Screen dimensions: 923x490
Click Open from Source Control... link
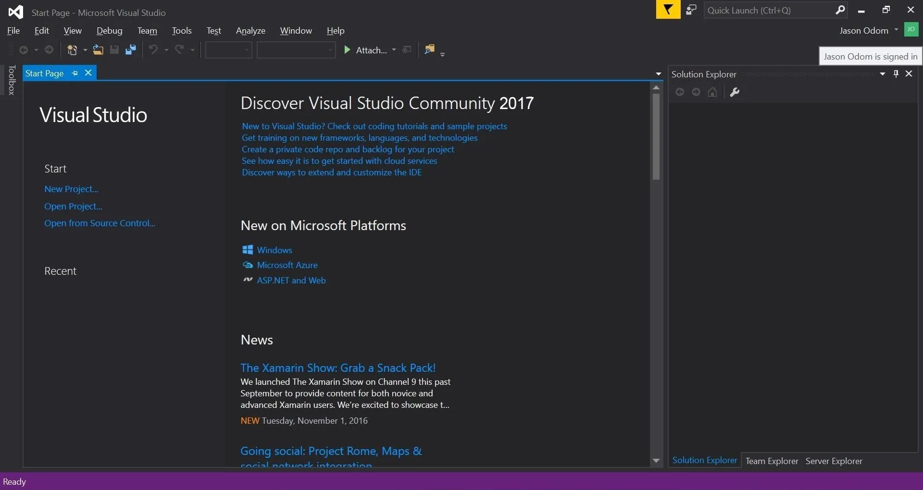pyautogui.click(x=100, y=223)
